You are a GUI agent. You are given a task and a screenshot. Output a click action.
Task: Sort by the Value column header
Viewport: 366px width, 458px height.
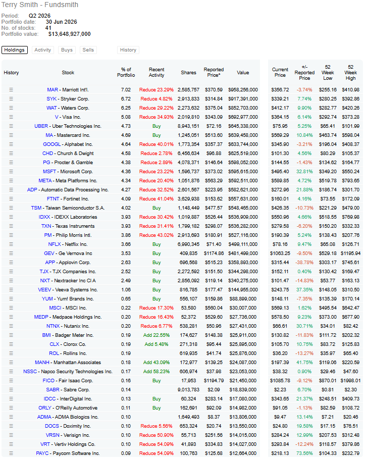tap(243, 72)
